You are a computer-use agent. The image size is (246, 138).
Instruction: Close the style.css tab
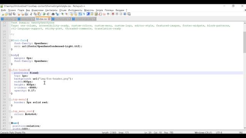[x=49, y=19]
